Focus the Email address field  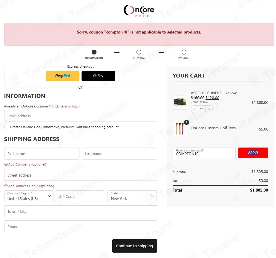(81, 116)
